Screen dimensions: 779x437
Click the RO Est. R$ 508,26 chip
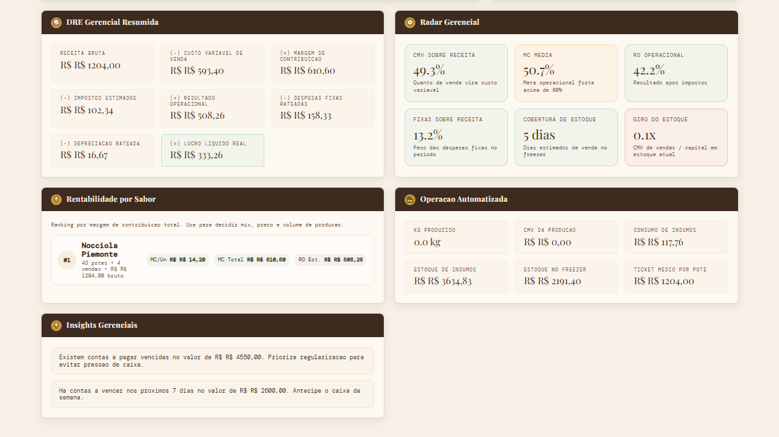(330, 259)
